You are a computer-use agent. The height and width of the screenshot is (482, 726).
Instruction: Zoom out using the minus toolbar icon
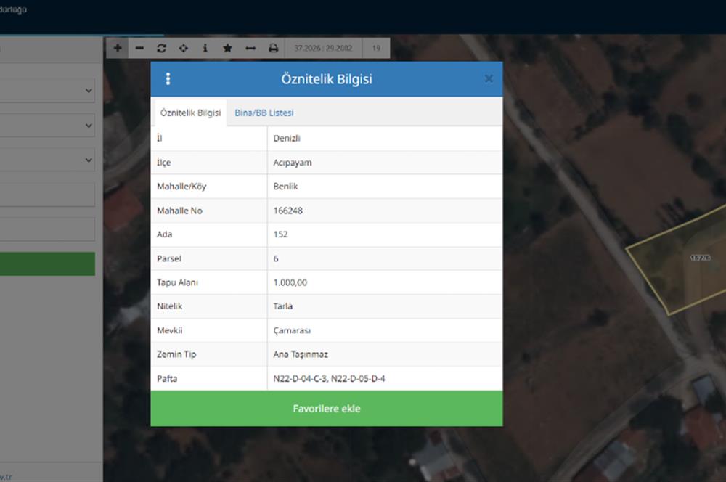tap(139, 48)
